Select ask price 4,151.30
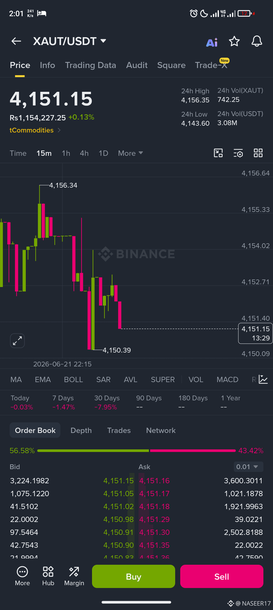 click(x=154, y=532)
